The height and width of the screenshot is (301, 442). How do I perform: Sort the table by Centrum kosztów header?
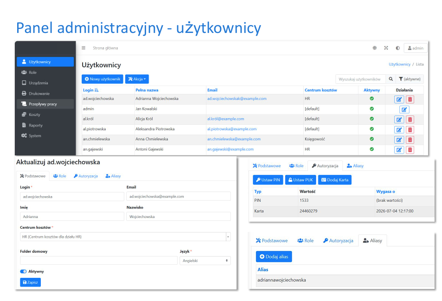(x=321, y=90)
